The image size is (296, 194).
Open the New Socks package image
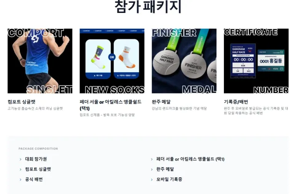click(x=112, y=61)
